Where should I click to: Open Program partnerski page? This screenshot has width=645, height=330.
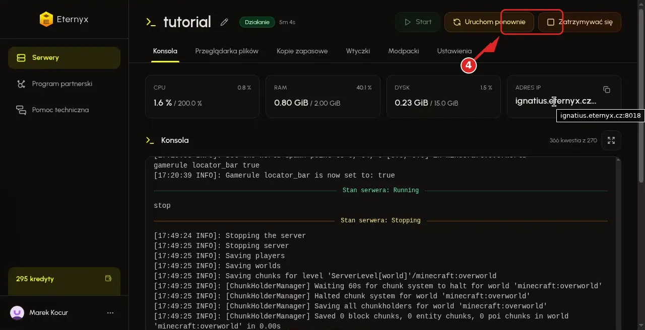(x=64, y=84)
